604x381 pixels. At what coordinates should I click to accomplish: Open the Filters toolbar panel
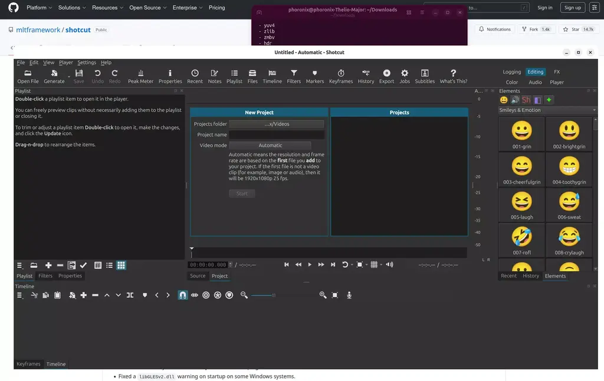294,76
